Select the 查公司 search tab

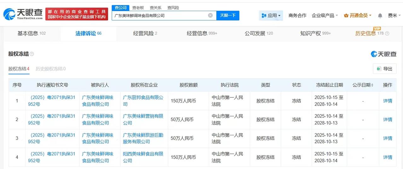[x=120, y=8]
